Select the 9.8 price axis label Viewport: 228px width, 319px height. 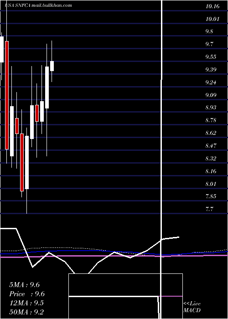coord(209,31)
